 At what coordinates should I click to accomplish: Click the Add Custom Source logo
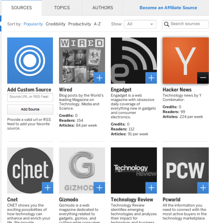coord(30,61)
